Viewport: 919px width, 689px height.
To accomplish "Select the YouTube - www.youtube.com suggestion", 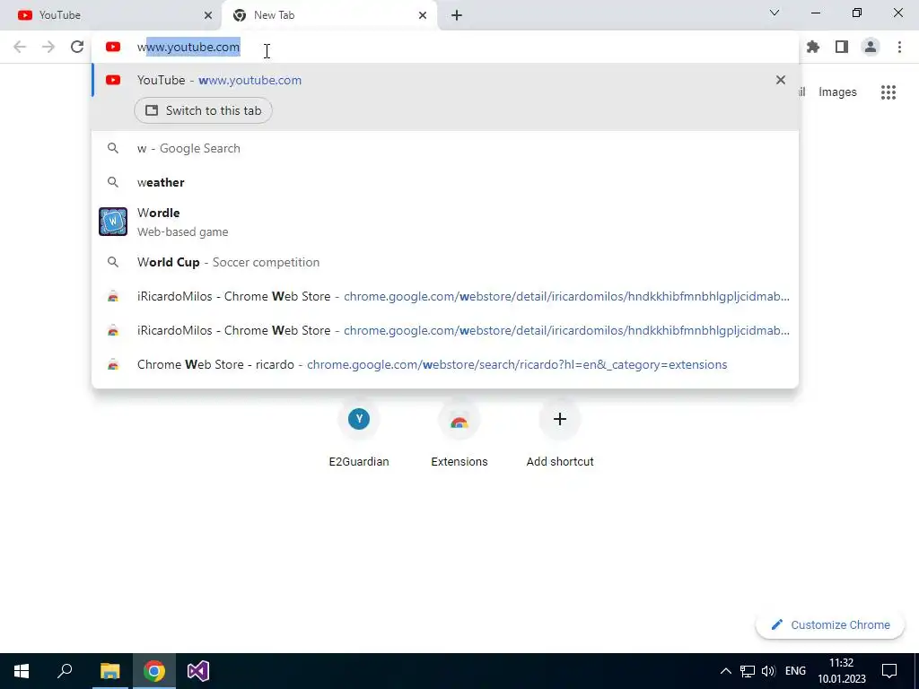I will click(x=445, y=80).
